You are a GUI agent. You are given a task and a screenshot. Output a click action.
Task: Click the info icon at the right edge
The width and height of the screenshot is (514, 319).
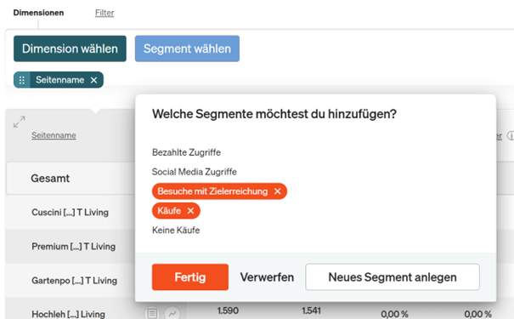[511, 135]
